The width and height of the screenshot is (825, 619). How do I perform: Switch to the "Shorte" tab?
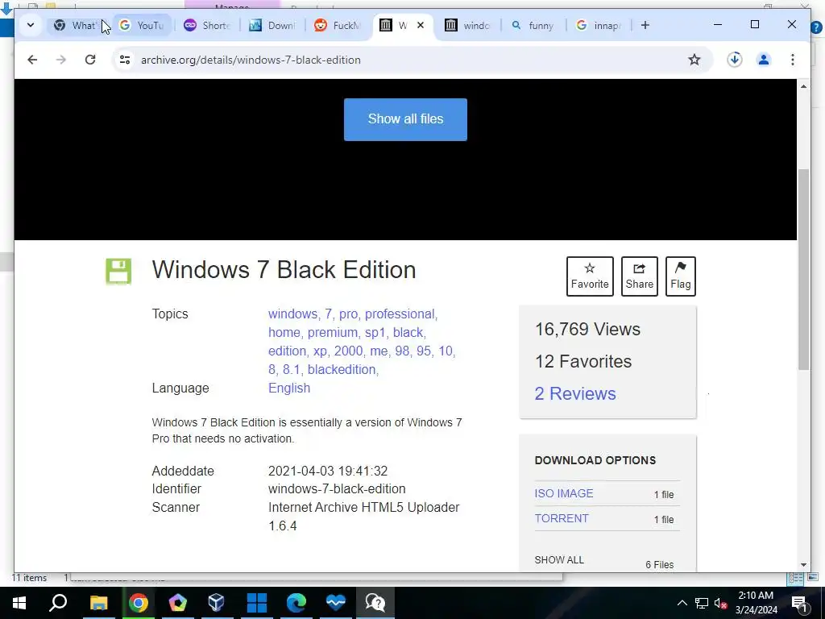207,25
